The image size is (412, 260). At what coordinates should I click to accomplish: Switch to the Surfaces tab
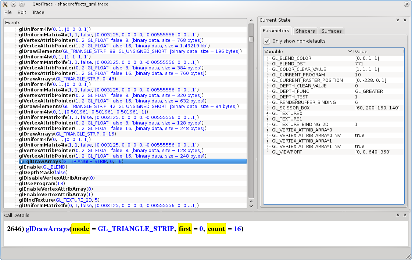click(x=332, y=31)
